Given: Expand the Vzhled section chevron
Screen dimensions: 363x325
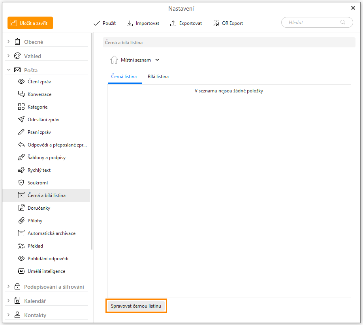Looking at the screenshot, I should pos(9,56).
